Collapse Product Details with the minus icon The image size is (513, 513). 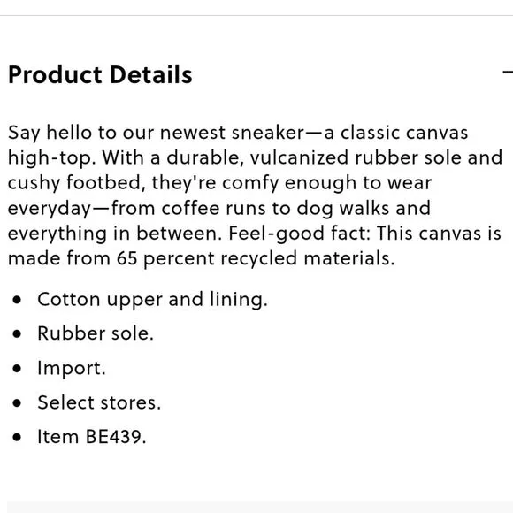[508, 72]
